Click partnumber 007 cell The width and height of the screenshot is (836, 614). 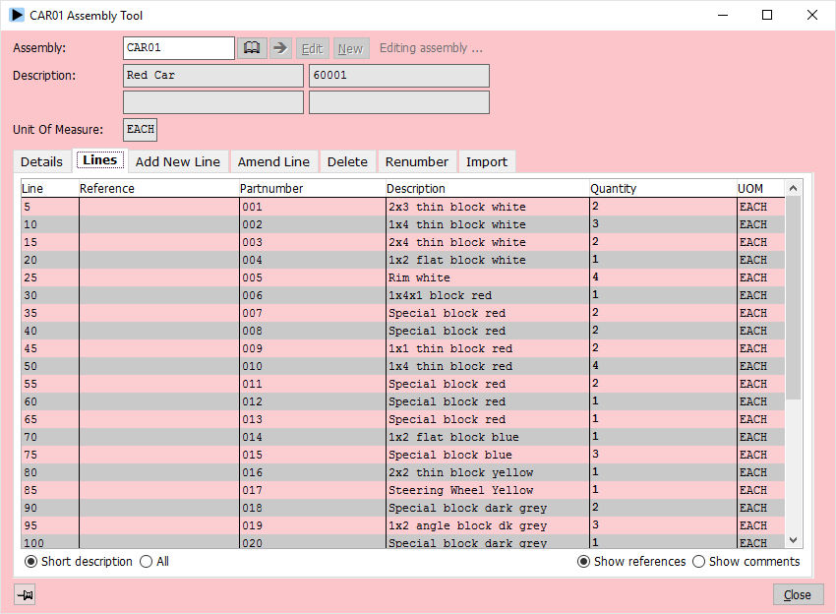point(313,313)
